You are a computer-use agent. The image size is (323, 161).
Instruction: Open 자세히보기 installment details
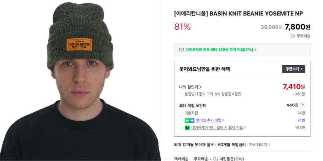click(x=258, y=145)
